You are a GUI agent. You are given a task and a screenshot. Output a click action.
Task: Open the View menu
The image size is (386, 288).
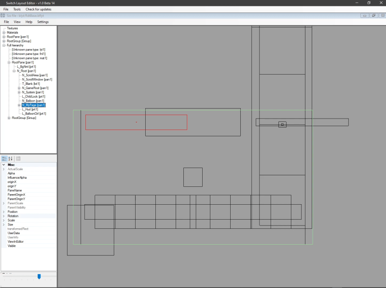click(17, 22)
